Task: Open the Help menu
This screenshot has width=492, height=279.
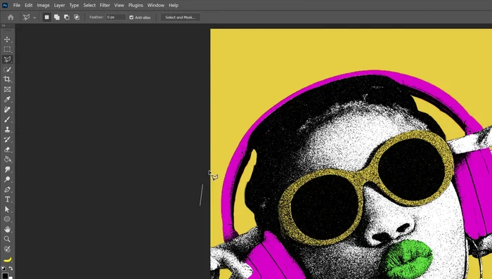Action: (174, 6)
